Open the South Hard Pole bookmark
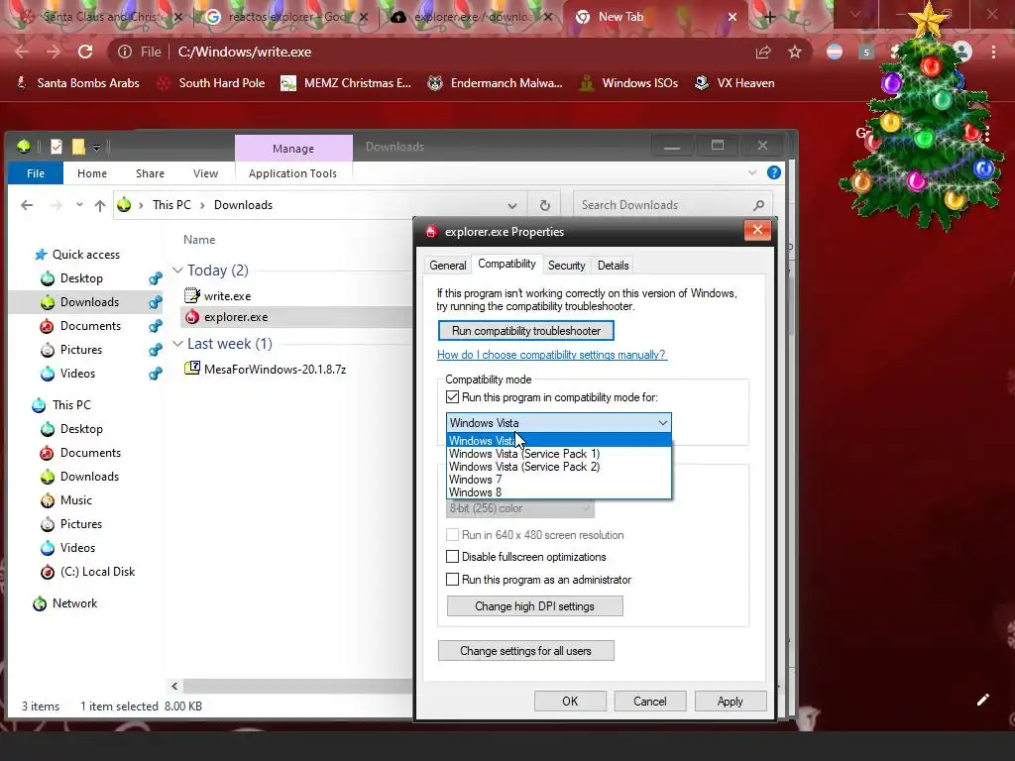Screen dimensions: 1015x761 (x=211, y=83)
